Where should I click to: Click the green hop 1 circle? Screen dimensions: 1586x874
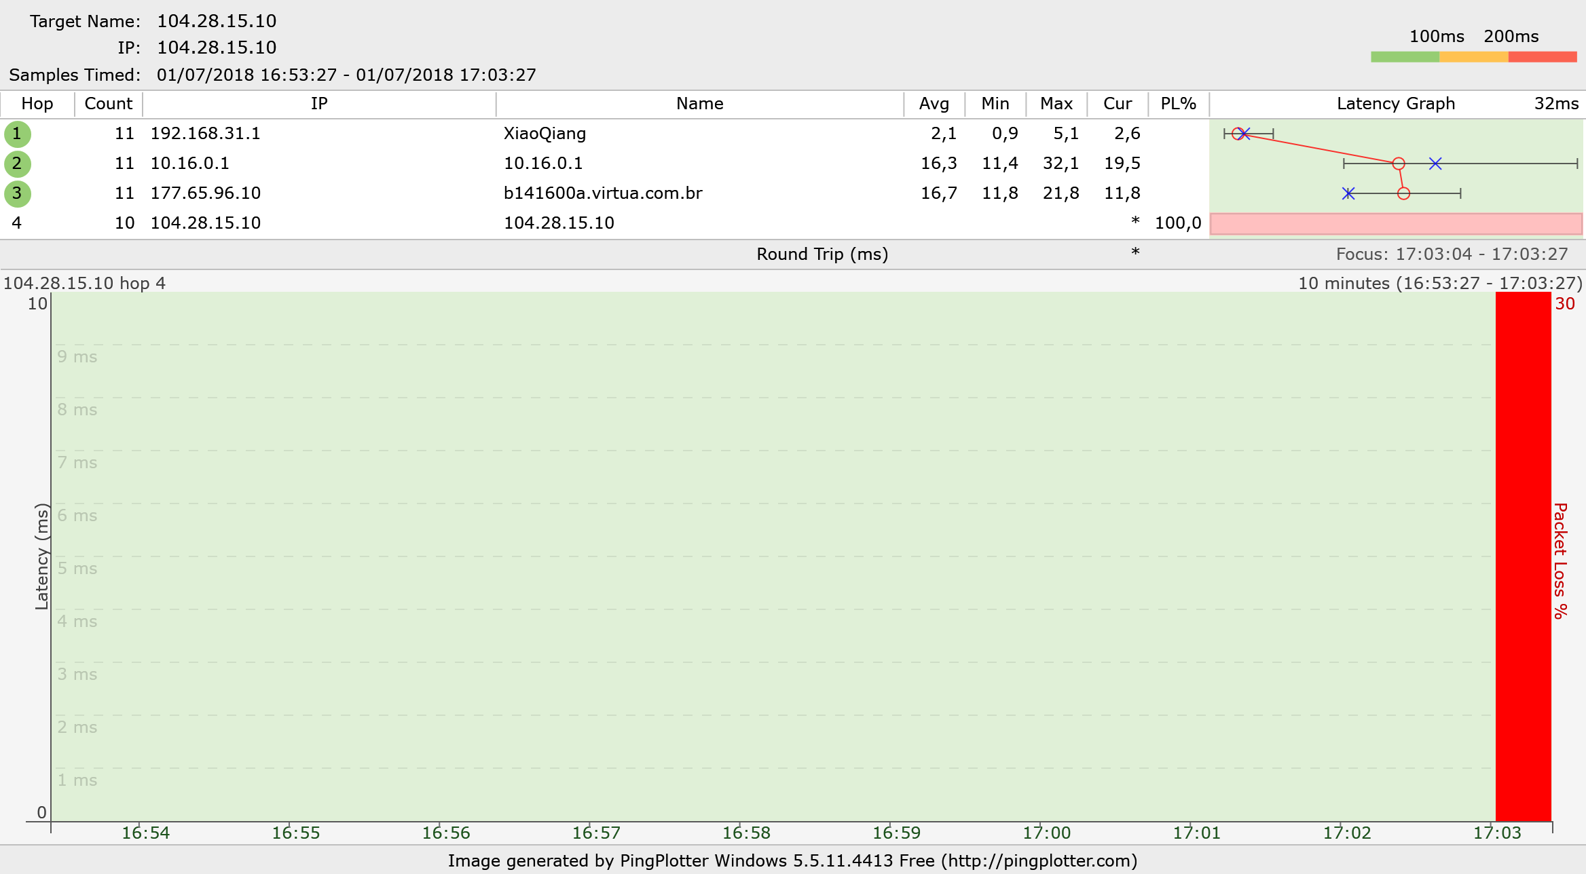17,134
